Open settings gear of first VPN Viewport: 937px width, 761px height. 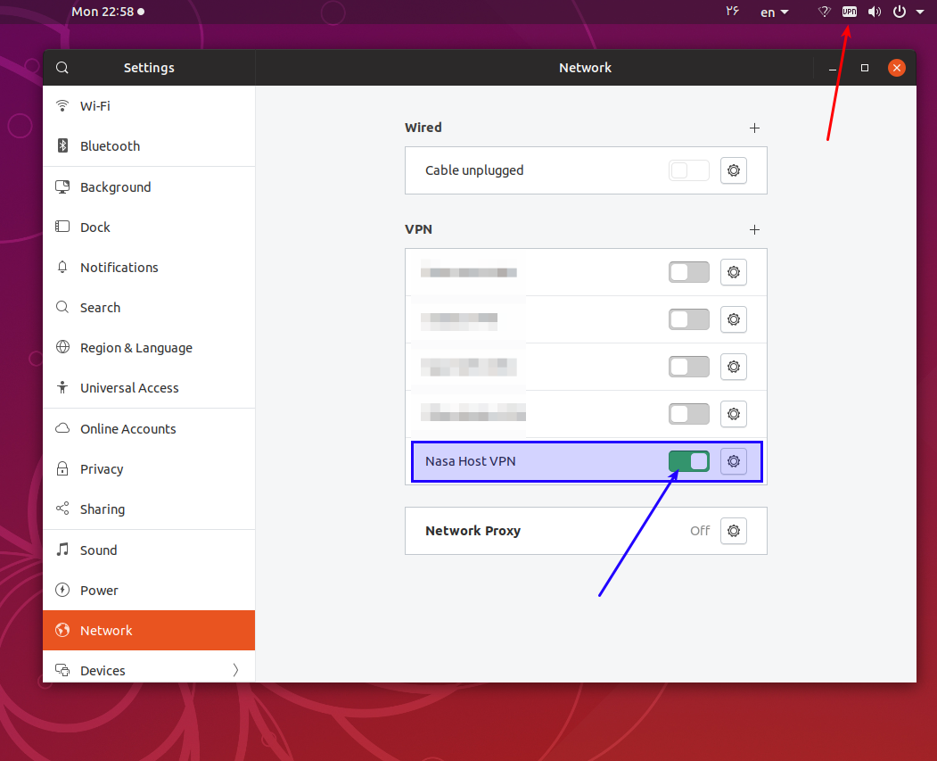click(x=734, y=272)
